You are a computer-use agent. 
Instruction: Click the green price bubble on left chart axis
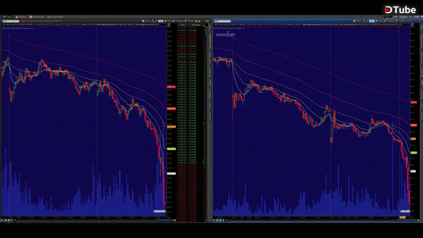(x=171, y=149)
